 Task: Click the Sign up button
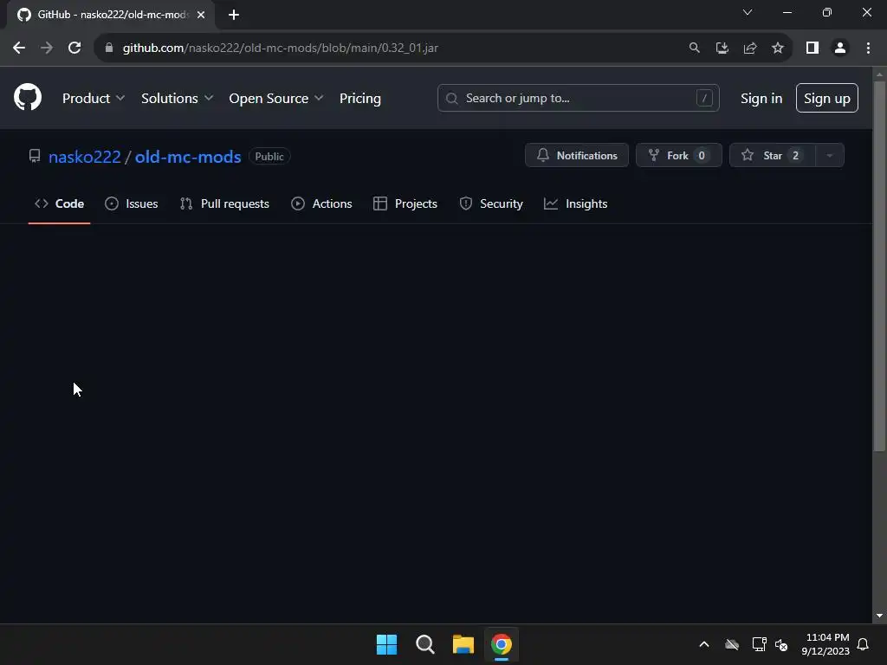(x=827, y=98)
